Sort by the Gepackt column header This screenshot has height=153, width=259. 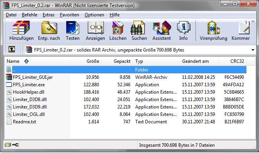[117, 61]
